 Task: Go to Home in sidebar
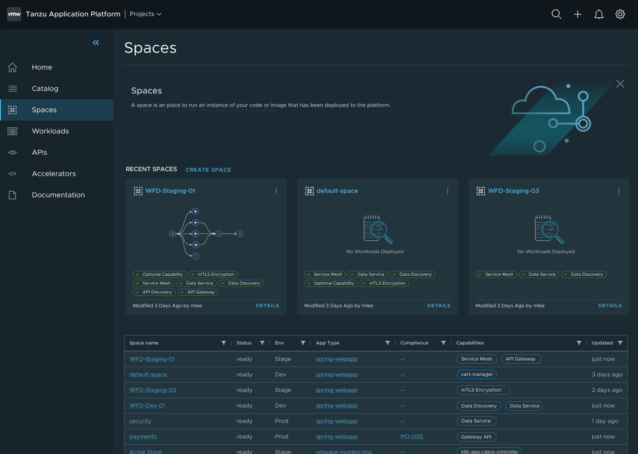[57, 67]
